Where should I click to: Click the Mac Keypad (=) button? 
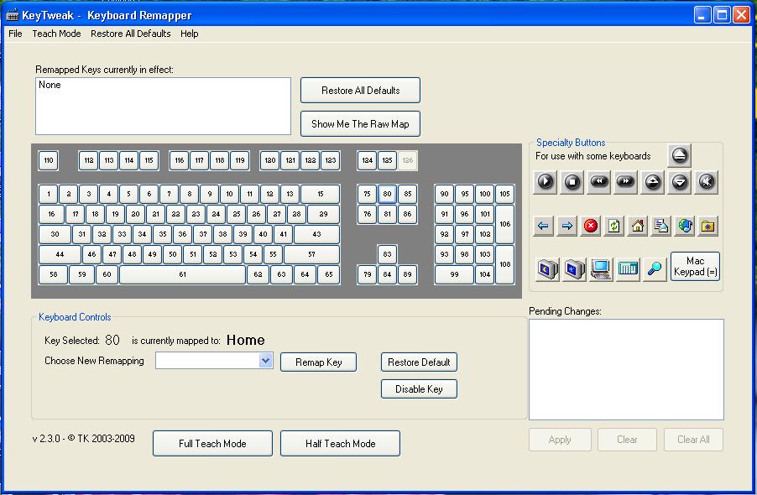coord(695,266)
